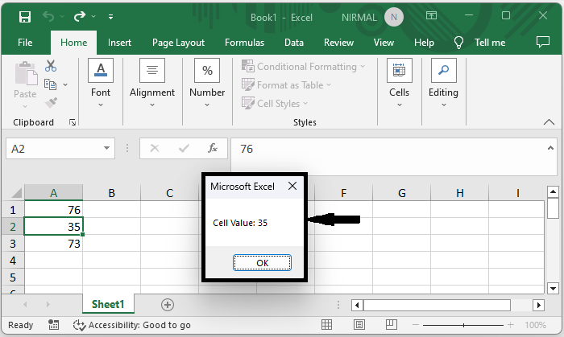Image resolution: width=564 pixels, height=337 pixels.
Task: Click the Ribbon Display Options icon
Action: (431, 15)
